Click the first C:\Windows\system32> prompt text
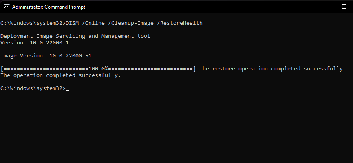Viewport: 353px width, 163px height. click(33, 23)
